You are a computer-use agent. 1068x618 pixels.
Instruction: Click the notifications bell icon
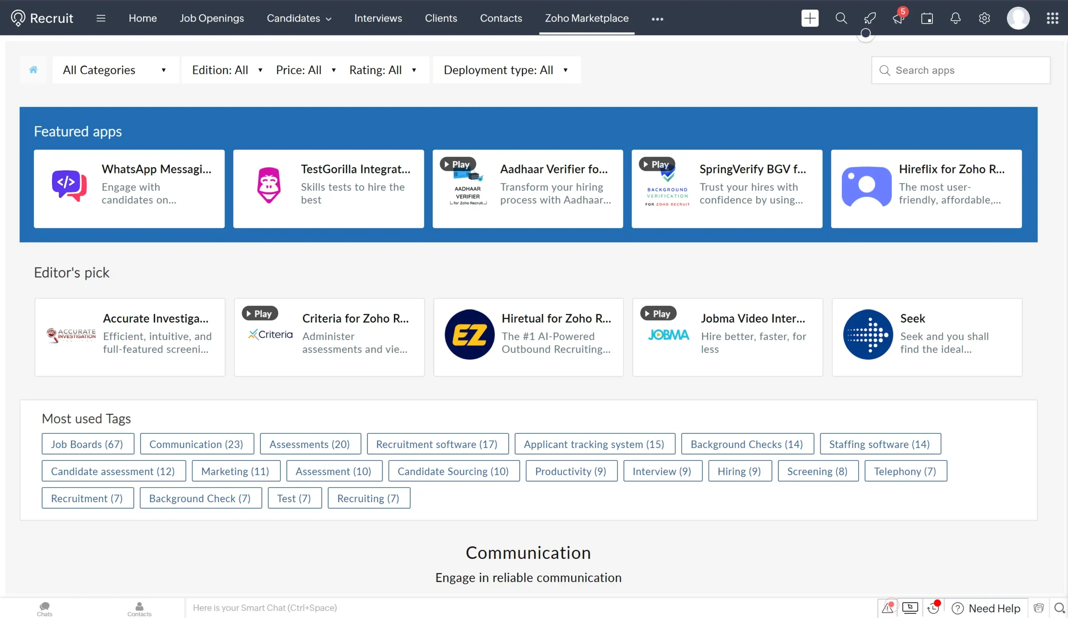pyautogui.click(x=956, y=18)
